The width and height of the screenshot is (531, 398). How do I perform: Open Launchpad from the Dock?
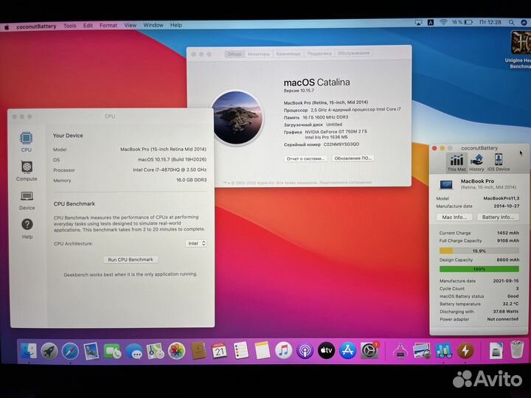49,351
